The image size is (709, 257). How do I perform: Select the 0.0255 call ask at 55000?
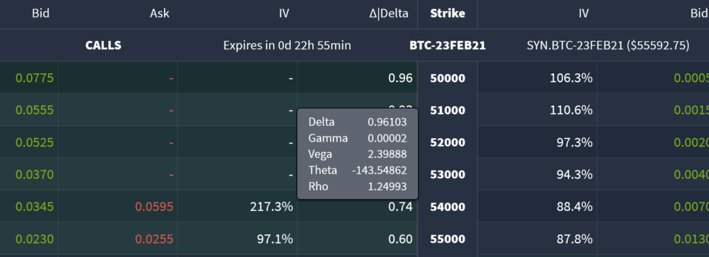pyautogui.click(x=154, y=239)
